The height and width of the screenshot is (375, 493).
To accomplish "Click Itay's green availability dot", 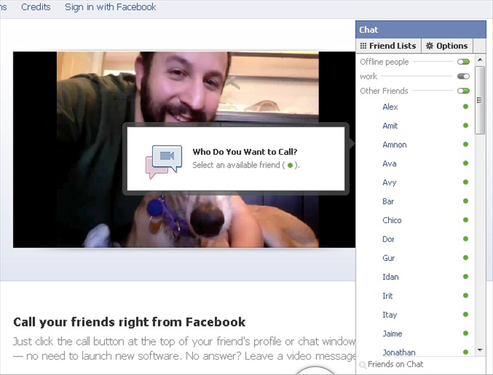I will [x=466, y=314].
